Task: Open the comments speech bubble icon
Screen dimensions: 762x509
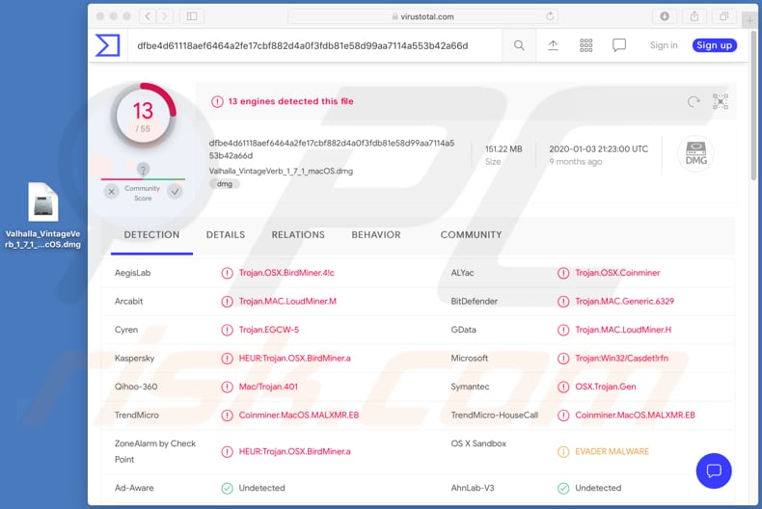Action: pos(619,45)
